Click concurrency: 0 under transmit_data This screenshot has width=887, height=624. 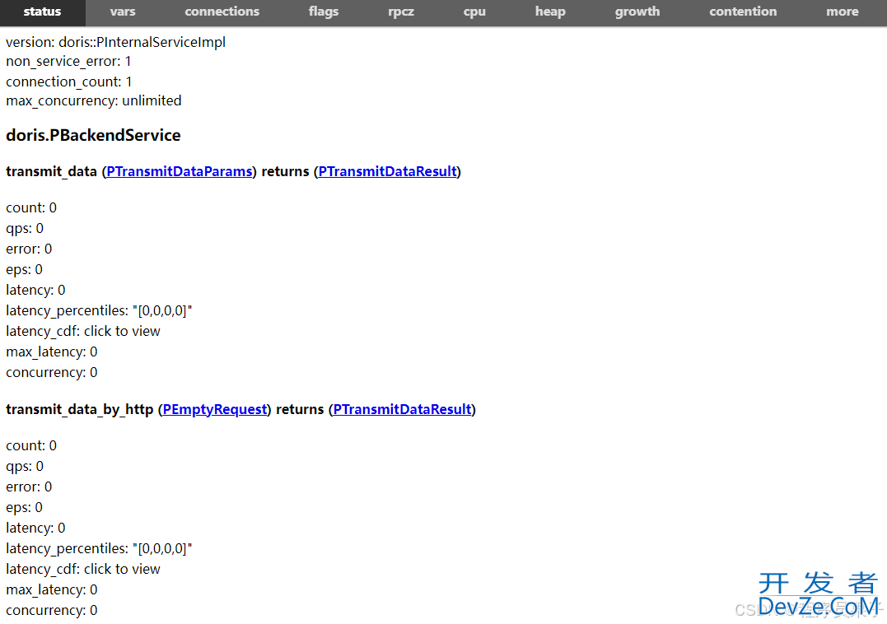[52, 373]
